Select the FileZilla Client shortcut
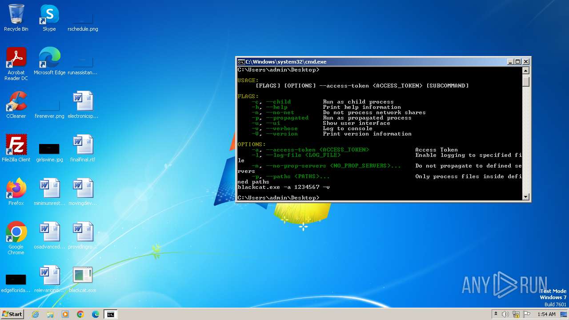This screenshot has height=320, width=569. pos(16,148)
